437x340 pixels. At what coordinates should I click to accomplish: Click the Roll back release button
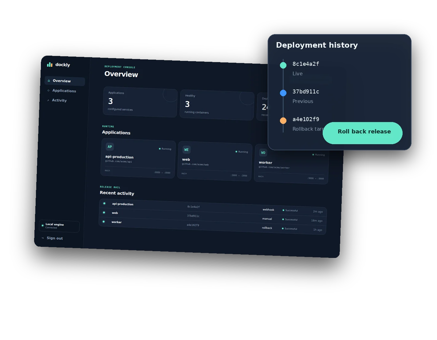pyautogui.click(x=363, y=133)
